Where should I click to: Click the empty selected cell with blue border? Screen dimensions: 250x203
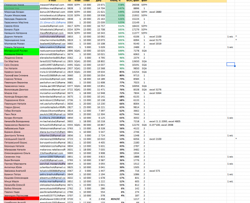(x=231, y=64)
